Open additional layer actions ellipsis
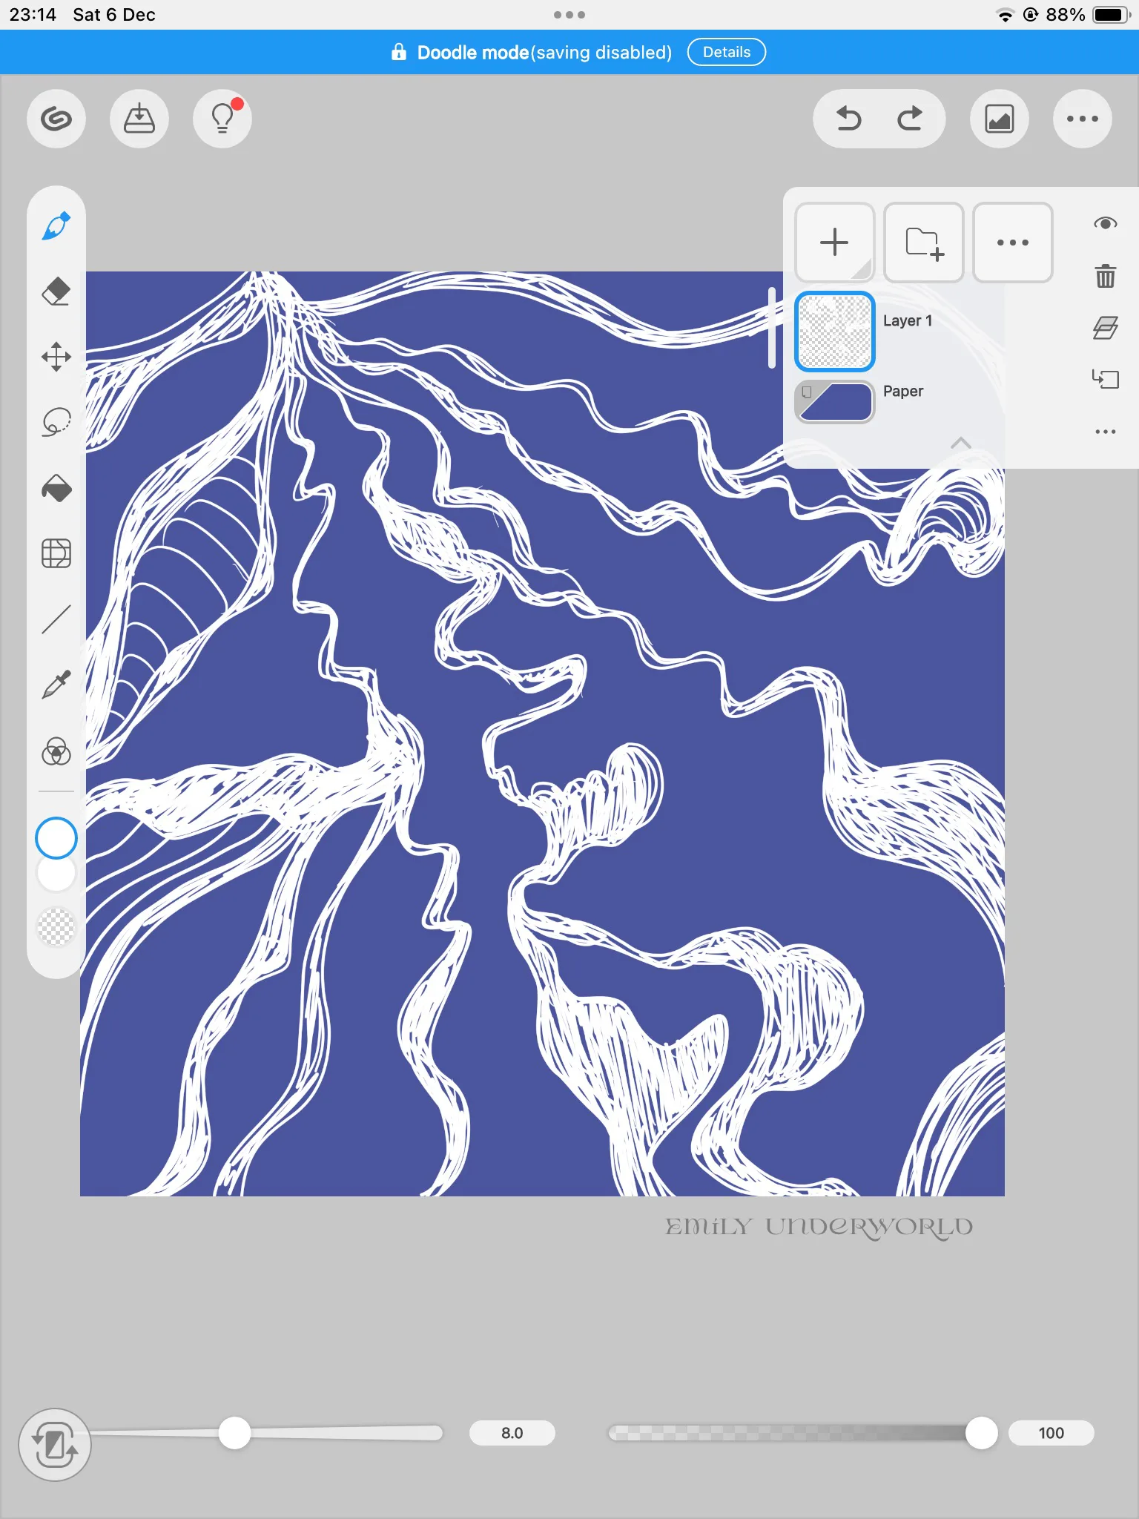This screenshot has height=1519, width=1139. pyautogui.click(x=1106, y=432)
